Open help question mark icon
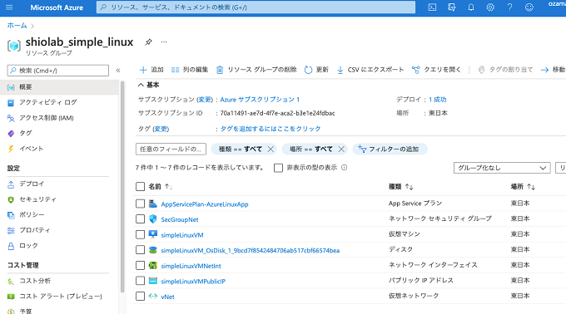 pyautogui.click(x=509, y=7)
